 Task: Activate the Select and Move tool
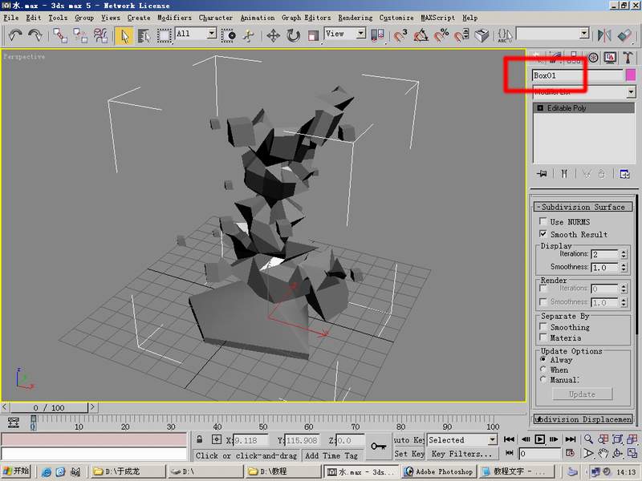(x=273, y=35)
